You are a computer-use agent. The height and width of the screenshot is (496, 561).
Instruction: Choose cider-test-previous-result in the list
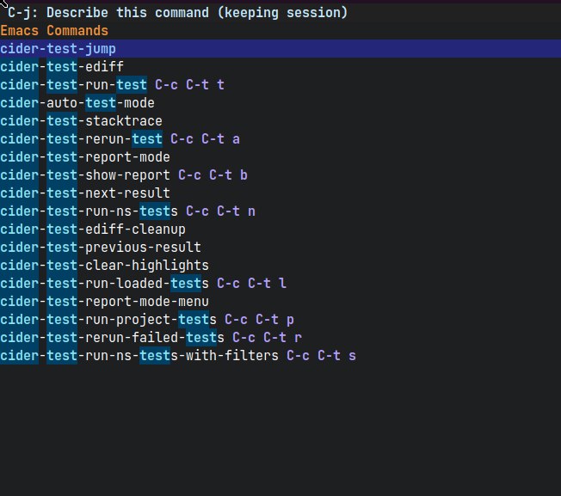coord(101,248)
